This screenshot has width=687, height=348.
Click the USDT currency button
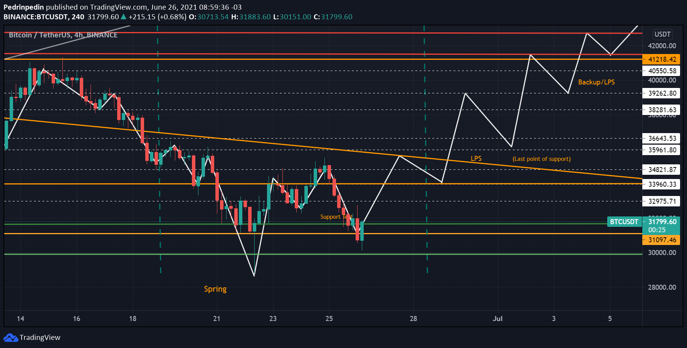coord(662,34)
